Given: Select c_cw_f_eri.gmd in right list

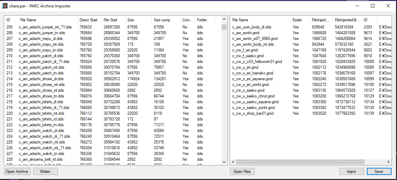Looking at the screenshot, I should point(311,50).
